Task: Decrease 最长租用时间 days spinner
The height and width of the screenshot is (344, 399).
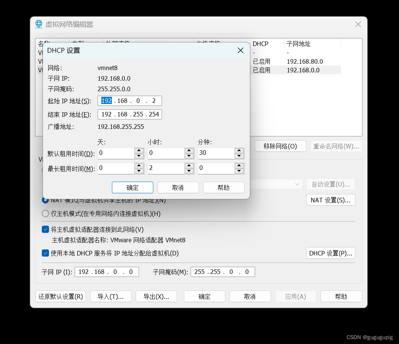Action: click(x=139, y=171)
